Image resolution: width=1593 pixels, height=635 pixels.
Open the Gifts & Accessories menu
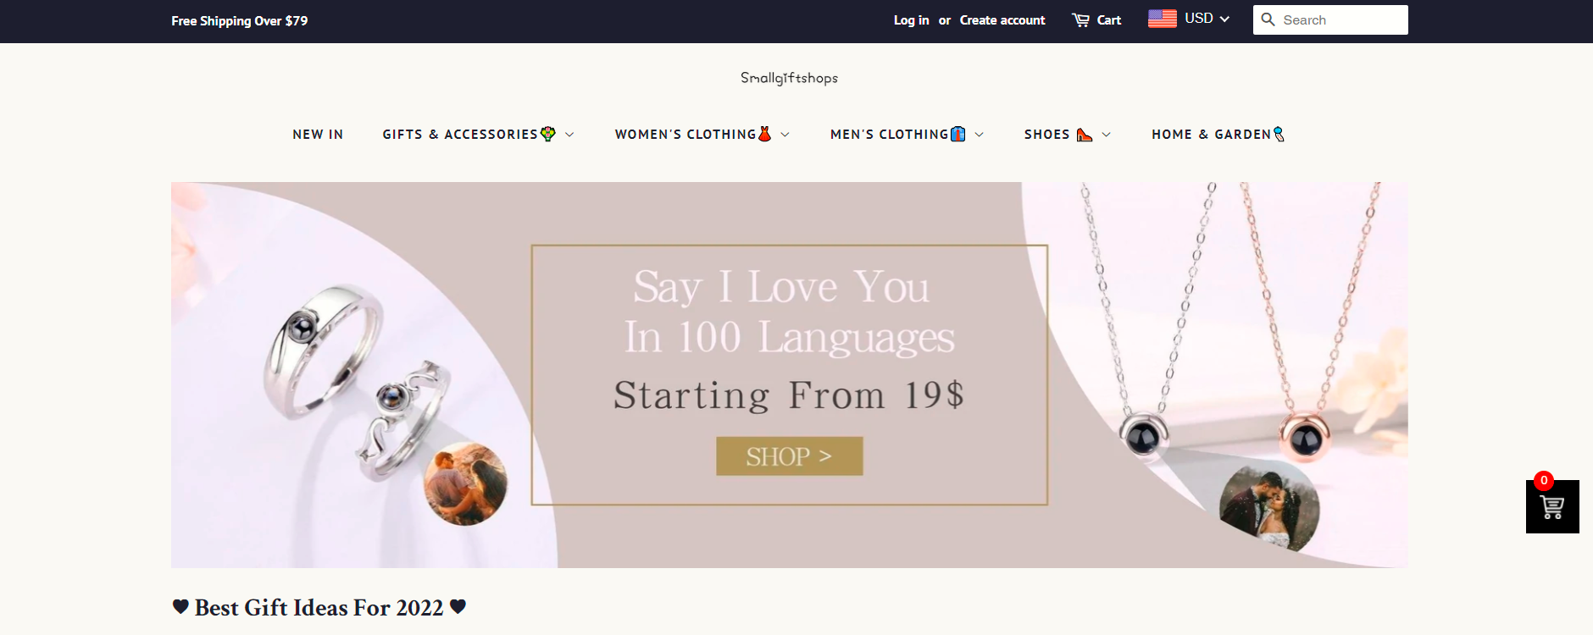[469, 135]
